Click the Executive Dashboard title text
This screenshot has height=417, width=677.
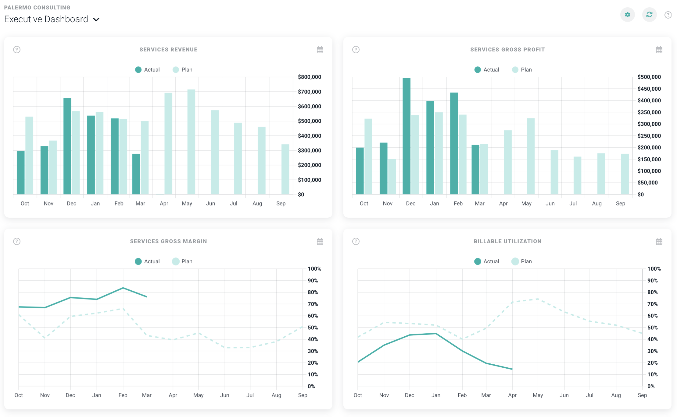click(46, 19)
